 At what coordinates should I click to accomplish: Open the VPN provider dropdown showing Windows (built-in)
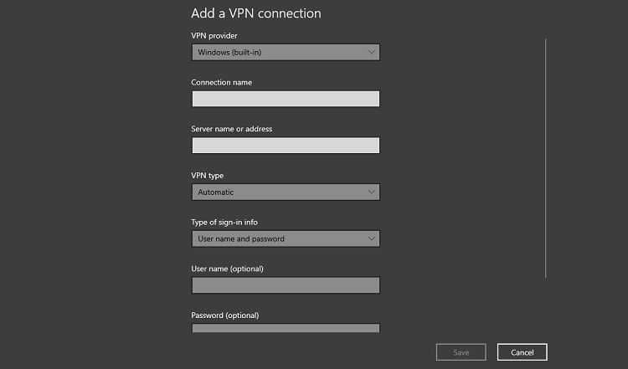pyautogui.click(x=286, y=53)
